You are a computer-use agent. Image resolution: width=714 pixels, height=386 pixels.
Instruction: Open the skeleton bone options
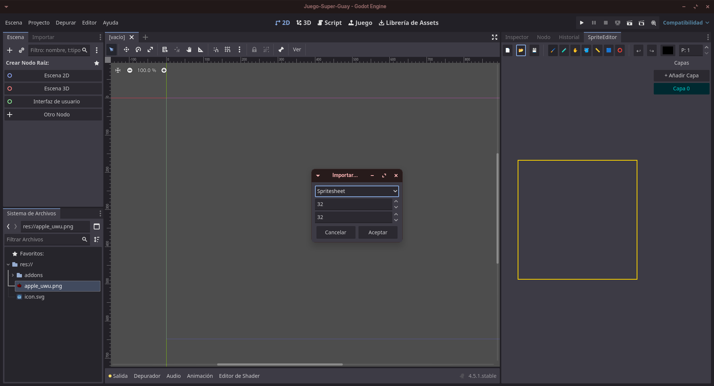(x=281, y=49)
